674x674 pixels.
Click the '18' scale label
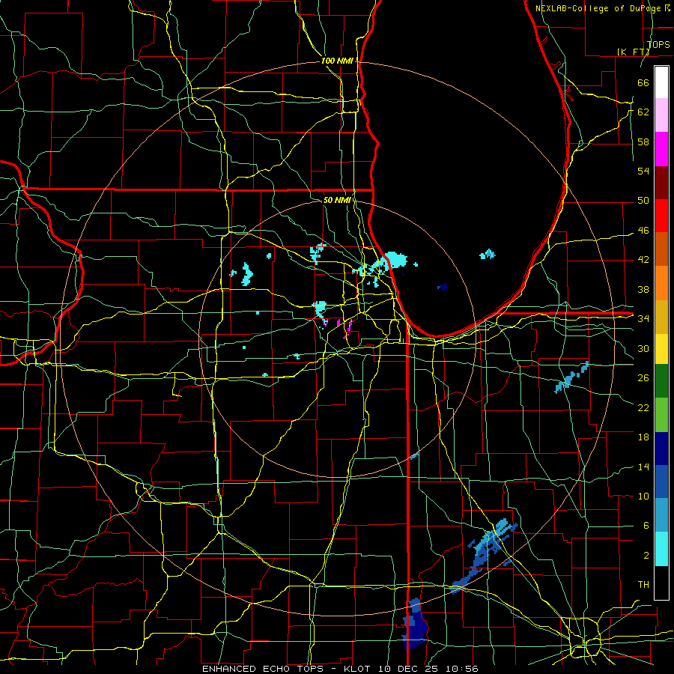pyautogui.click(x=643, y=437)
